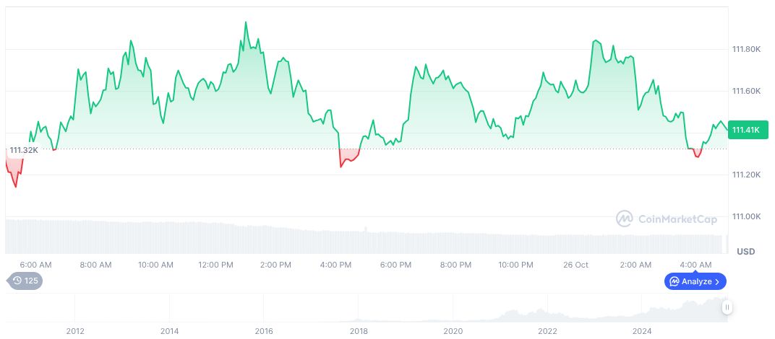The height and width of the screenshot is (339, 775).
Task: Select 2012 on the overview timeline
Action: tap(75, 331)
